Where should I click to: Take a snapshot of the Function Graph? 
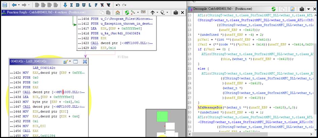coord(175,12)
